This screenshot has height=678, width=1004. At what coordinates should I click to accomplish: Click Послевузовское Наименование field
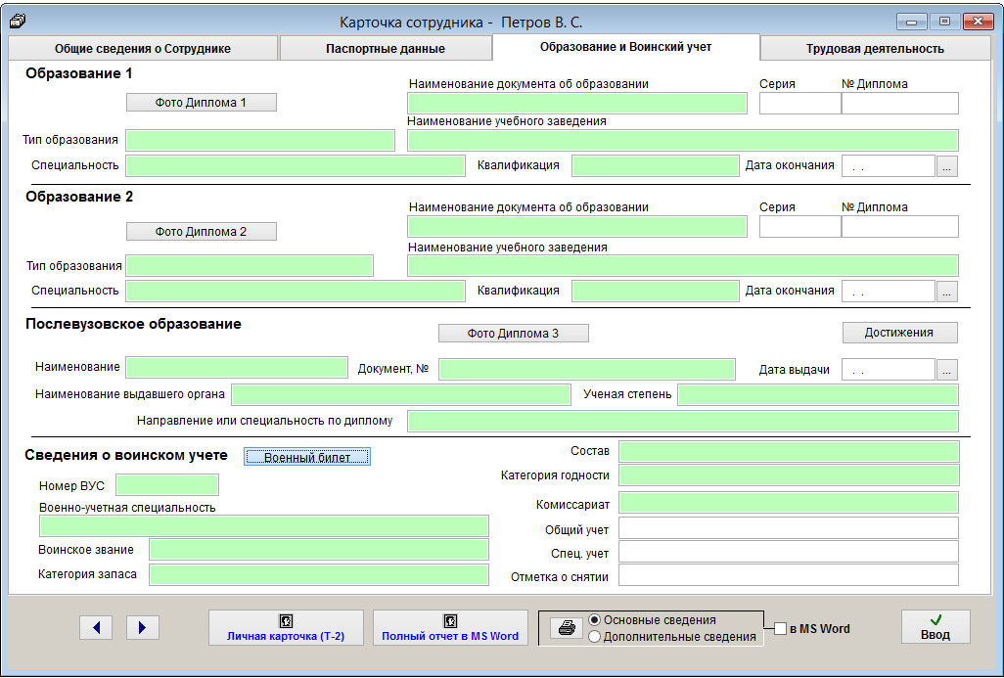236,368
